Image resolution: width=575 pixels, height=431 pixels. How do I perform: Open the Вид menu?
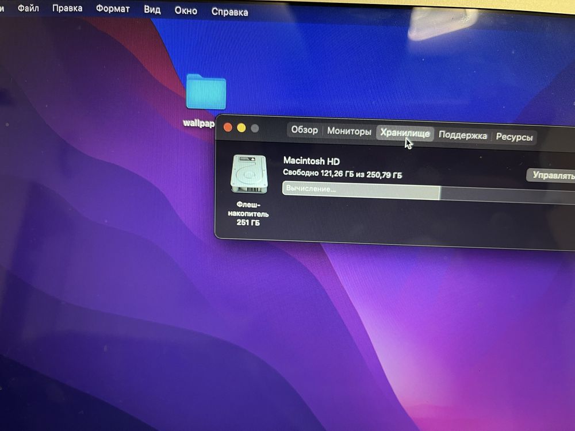tap(152, 10)
